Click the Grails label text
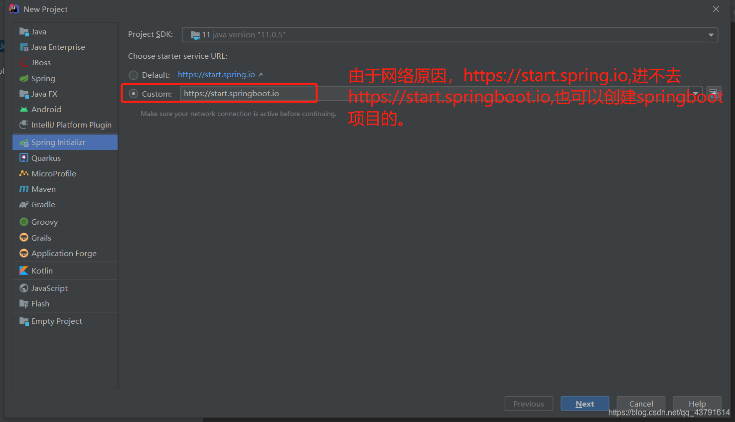Screen dimensions: 735x422 pos(41,238)
